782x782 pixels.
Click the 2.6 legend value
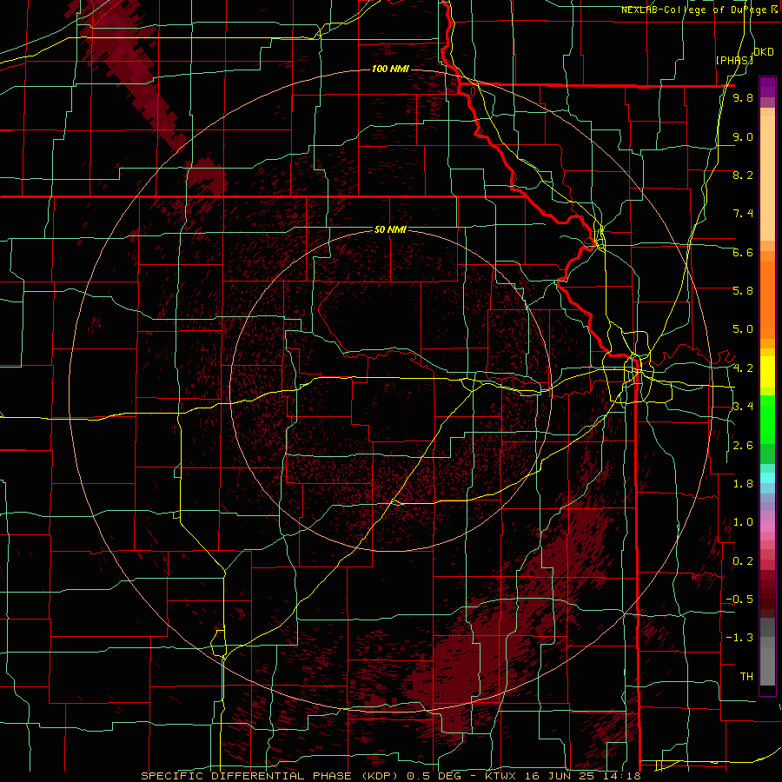(743, 446)
